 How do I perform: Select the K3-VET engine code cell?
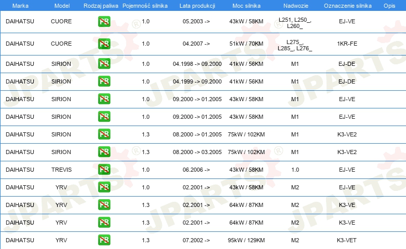pyautogui.click(x=347, y=240)
